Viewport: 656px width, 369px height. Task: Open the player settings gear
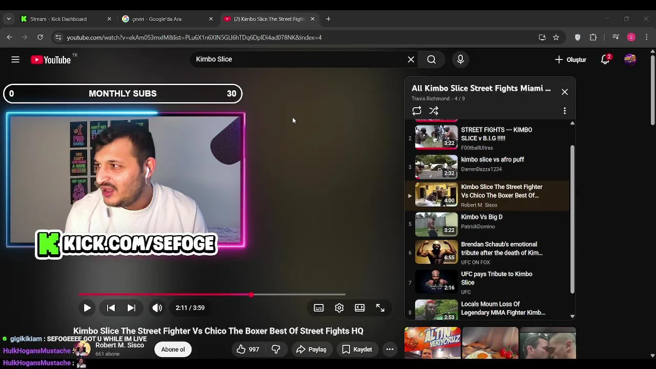click(339, 307)
